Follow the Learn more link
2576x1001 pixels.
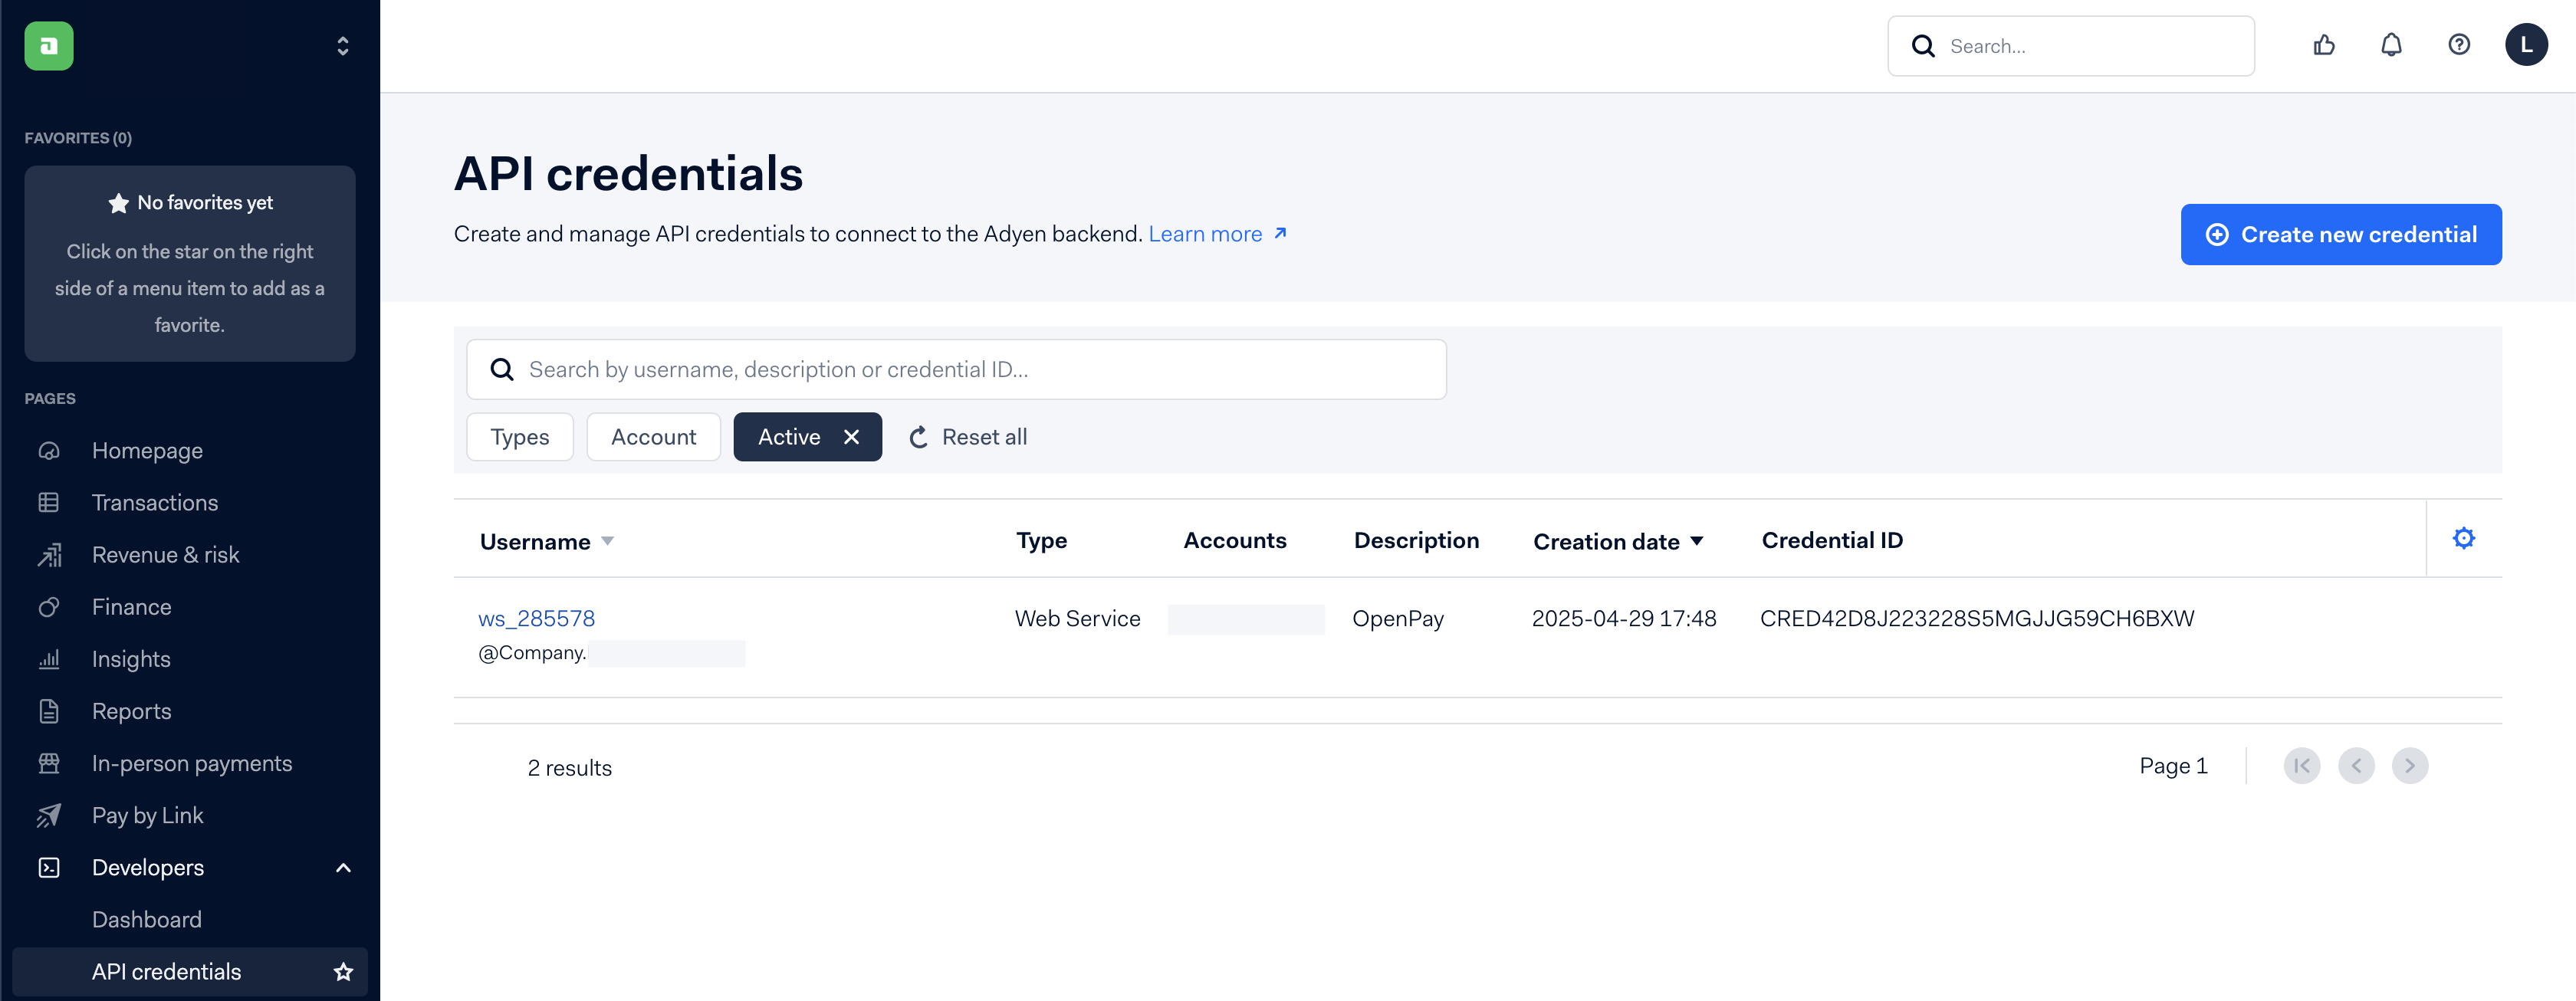(x=1217, y=234)
